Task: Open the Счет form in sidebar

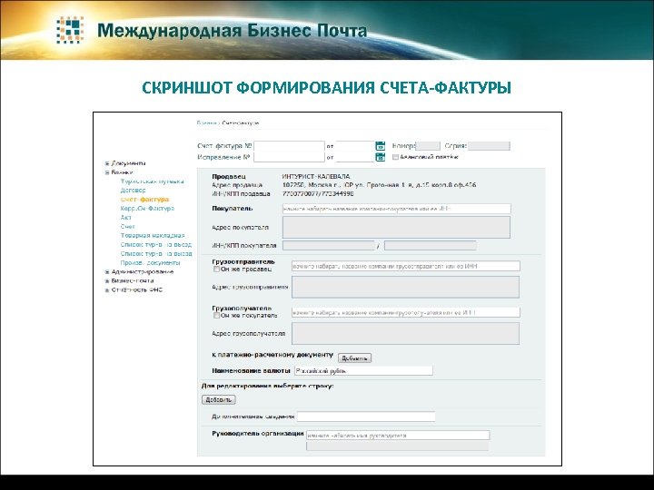Action: 128,227
